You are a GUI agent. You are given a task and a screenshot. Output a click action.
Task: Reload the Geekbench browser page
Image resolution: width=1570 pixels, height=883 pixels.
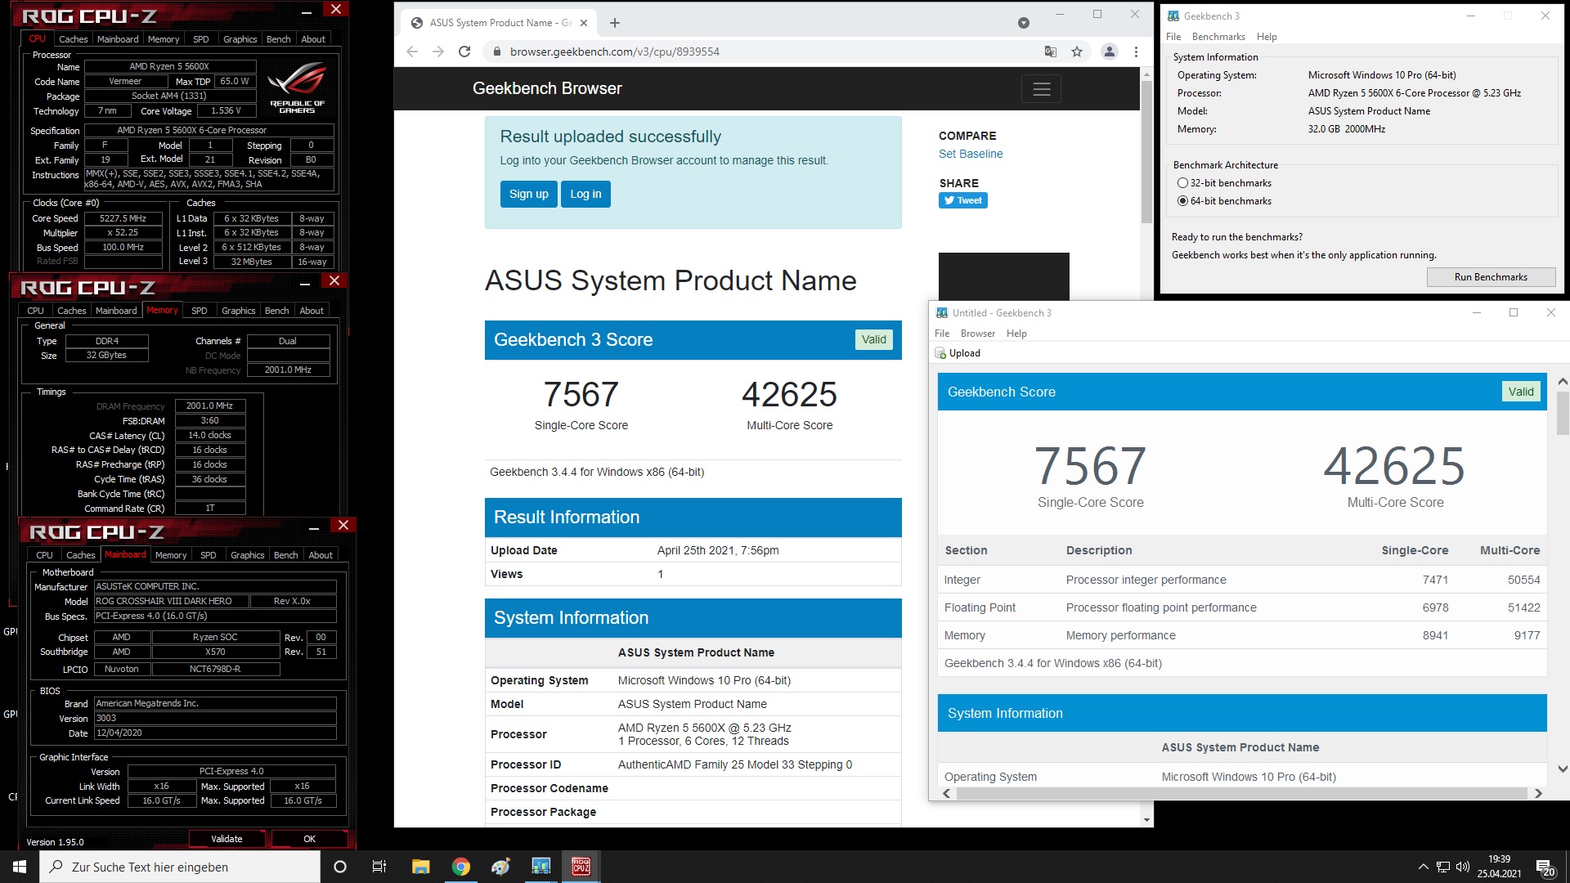click(464, 52)
